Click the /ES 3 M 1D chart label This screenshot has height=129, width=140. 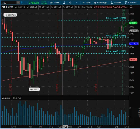tap(7, 7)
